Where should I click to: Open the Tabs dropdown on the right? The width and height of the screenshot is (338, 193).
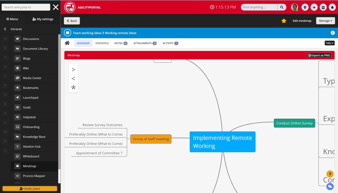[329, 43]
